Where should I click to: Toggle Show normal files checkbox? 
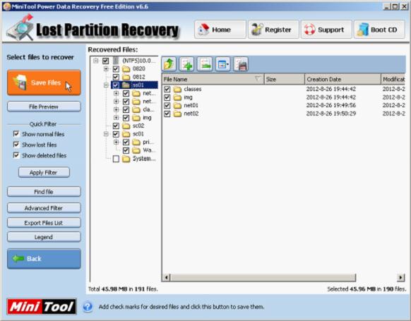pyautogui.click(x=16, y=134)
